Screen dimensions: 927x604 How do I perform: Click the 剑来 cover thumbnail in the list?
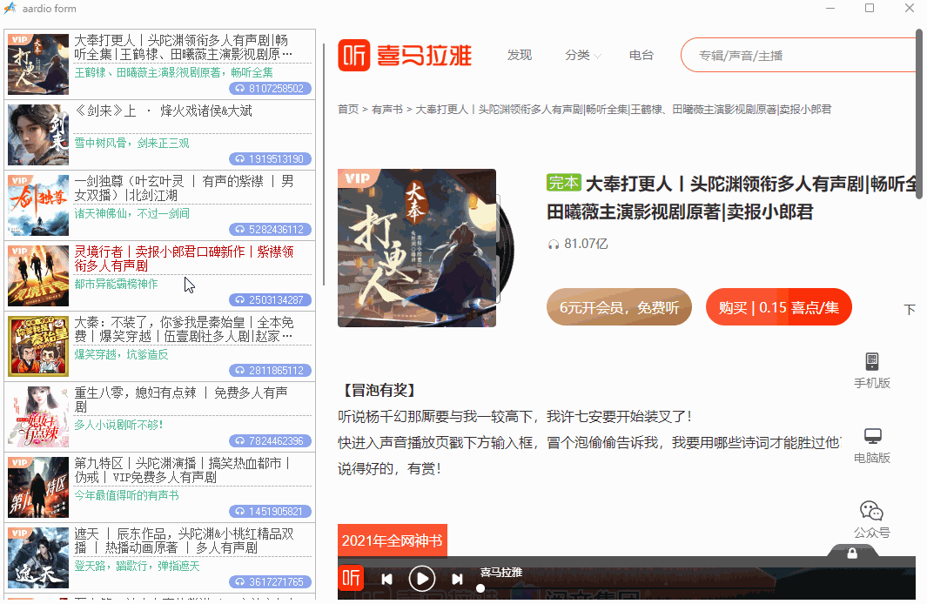(38, 135)
